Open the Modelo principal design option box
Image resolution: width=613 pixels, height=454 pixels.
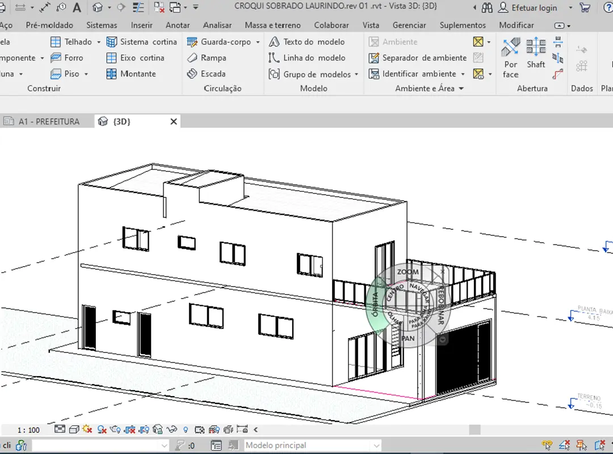click(x=312, y=445)
